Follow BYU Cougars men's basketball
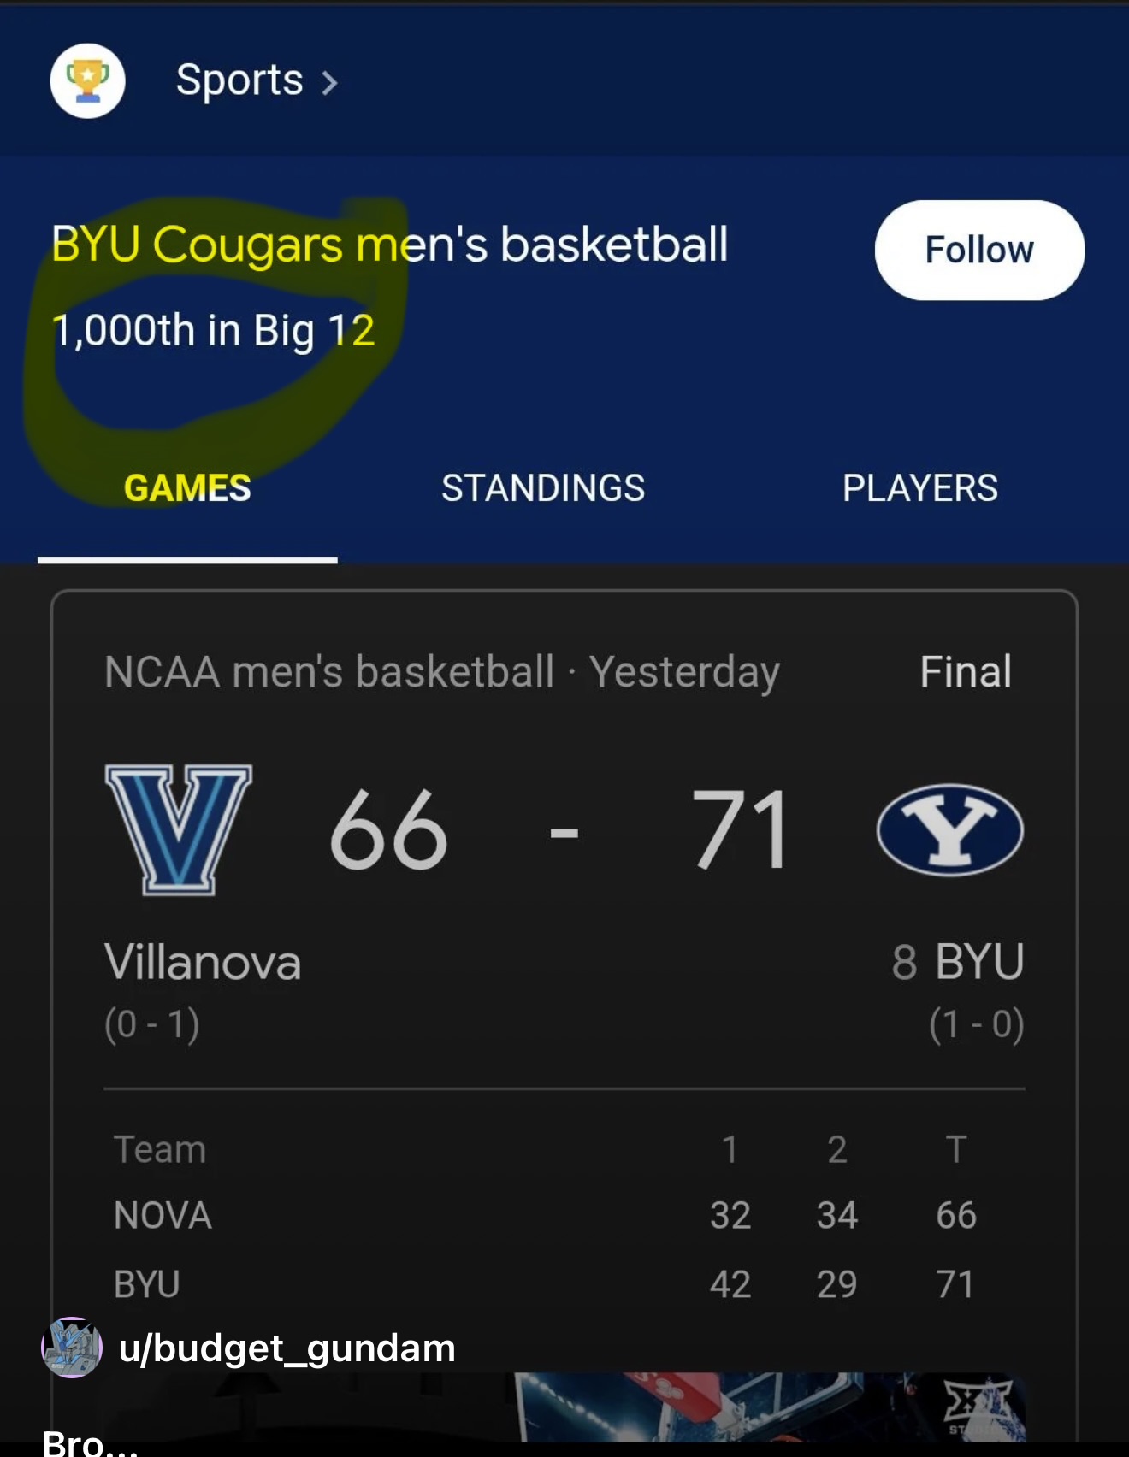The height and width of the screenshot is (1457, 1129). pos(978,250)
